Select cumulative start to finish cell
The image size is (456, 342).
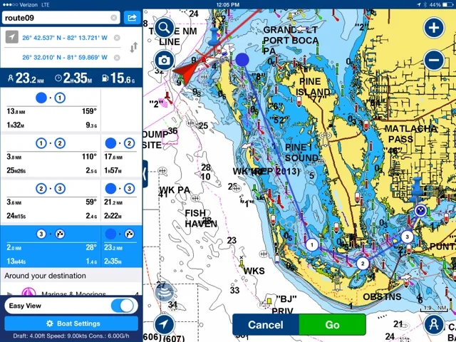[x=121, y=247]
